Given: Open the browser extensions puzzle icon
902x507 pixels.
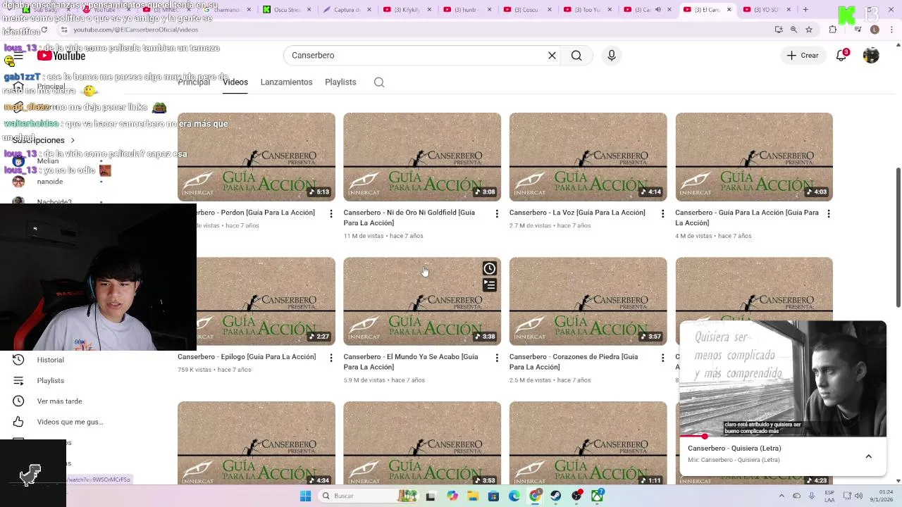Looking at the screenshot, I should click(x=833, y=30).
